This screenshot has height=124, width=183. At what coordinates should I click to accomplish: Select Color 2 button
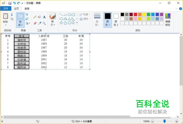tap(116, 20)
